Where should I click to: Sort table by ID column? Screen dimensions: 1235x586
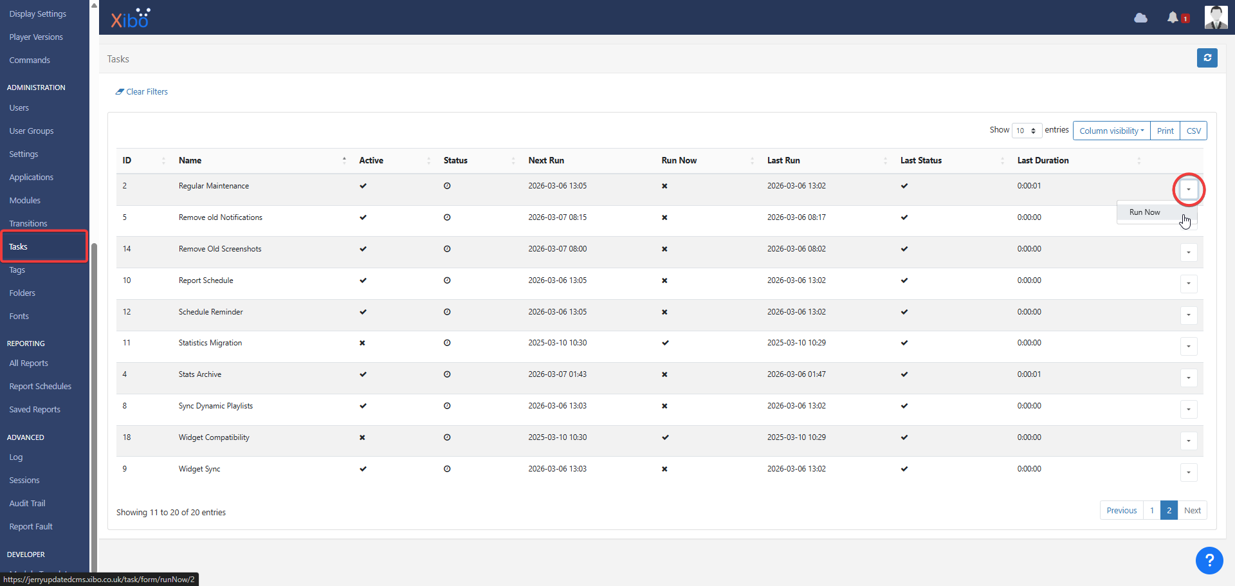127,161
